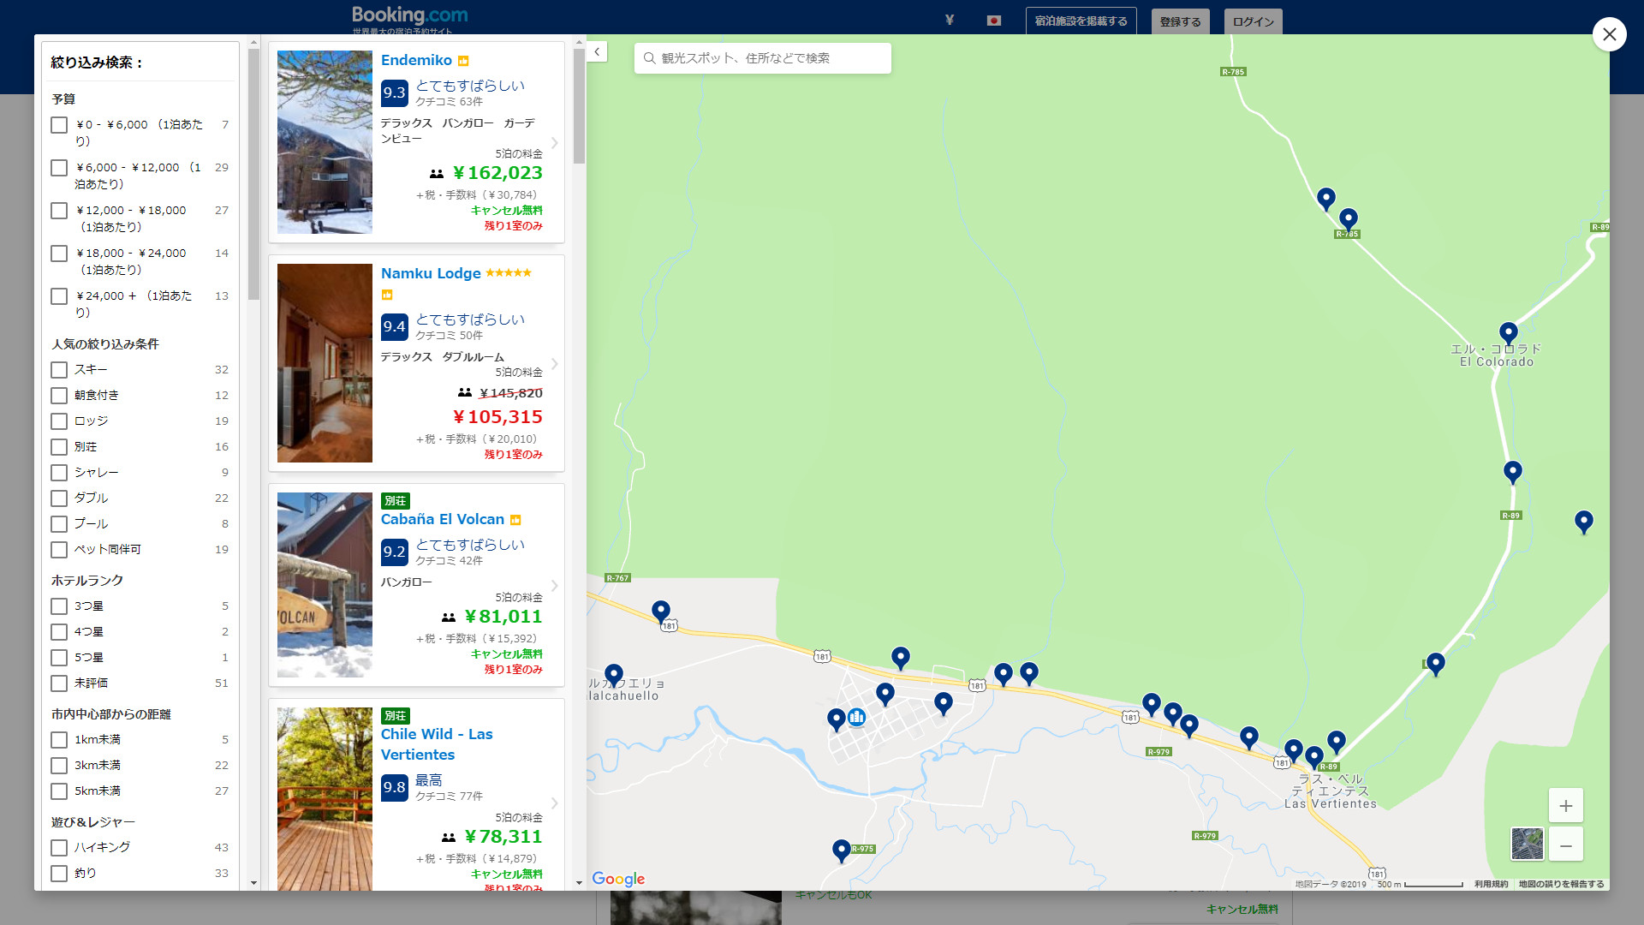The height and width of the screenshot is (925, 1644).
Task: Expand Endemiko listing right chevron
Action: coord(554,143)
